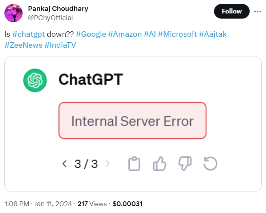Screen dimensions: 266x213
Task: Click the #Aajtak hashtag
Action: pyautogui.click(x=213, y=34)
